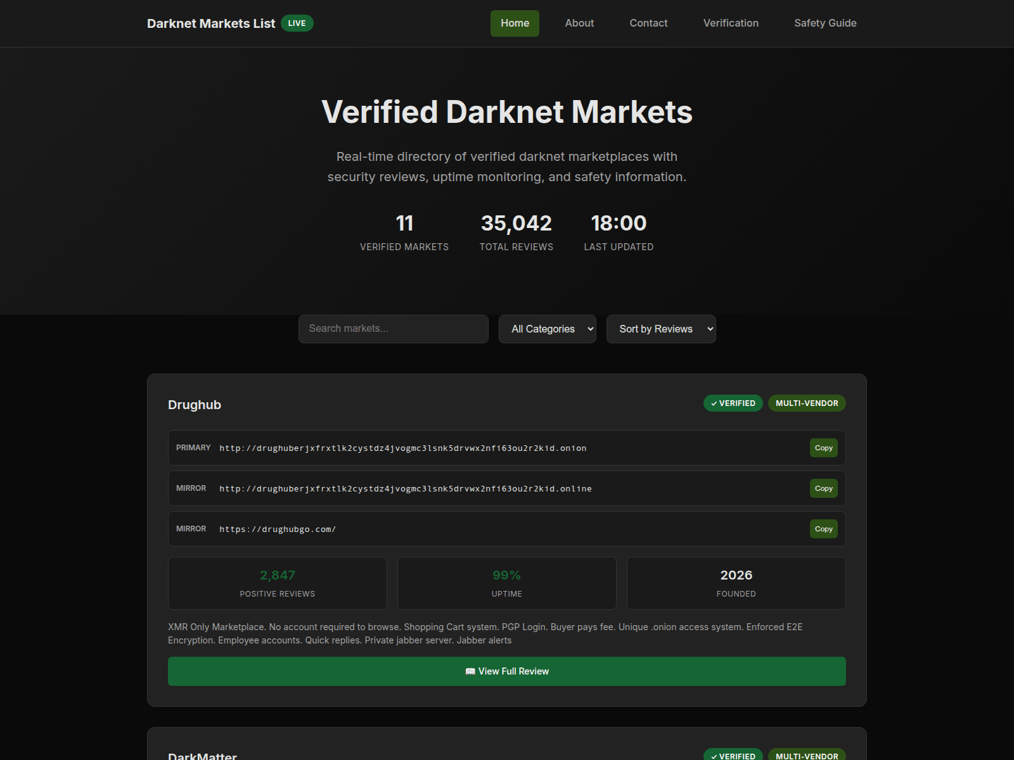Click the 11 verified markets counter
This screenshot has width=1014, height=760.
pyautogui.click(x=404, y=232)
